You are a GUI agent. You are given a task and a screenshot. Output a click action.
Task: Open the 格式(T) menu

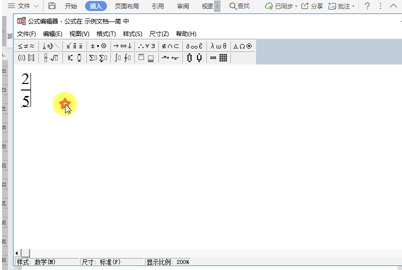tap(106, 34)
